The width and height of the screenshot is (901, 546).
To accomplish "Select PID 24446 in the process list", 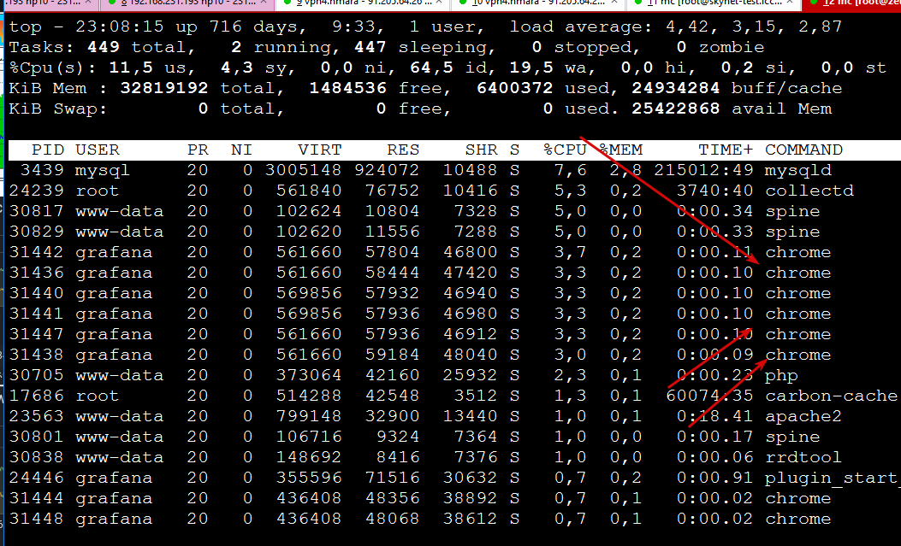I will coord(36,478).
